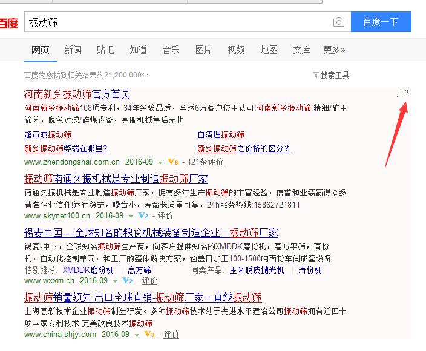Open the 自清理振动筛 sublink
Viewport: 426px width, 351px height.
click(x=221, y=134)
